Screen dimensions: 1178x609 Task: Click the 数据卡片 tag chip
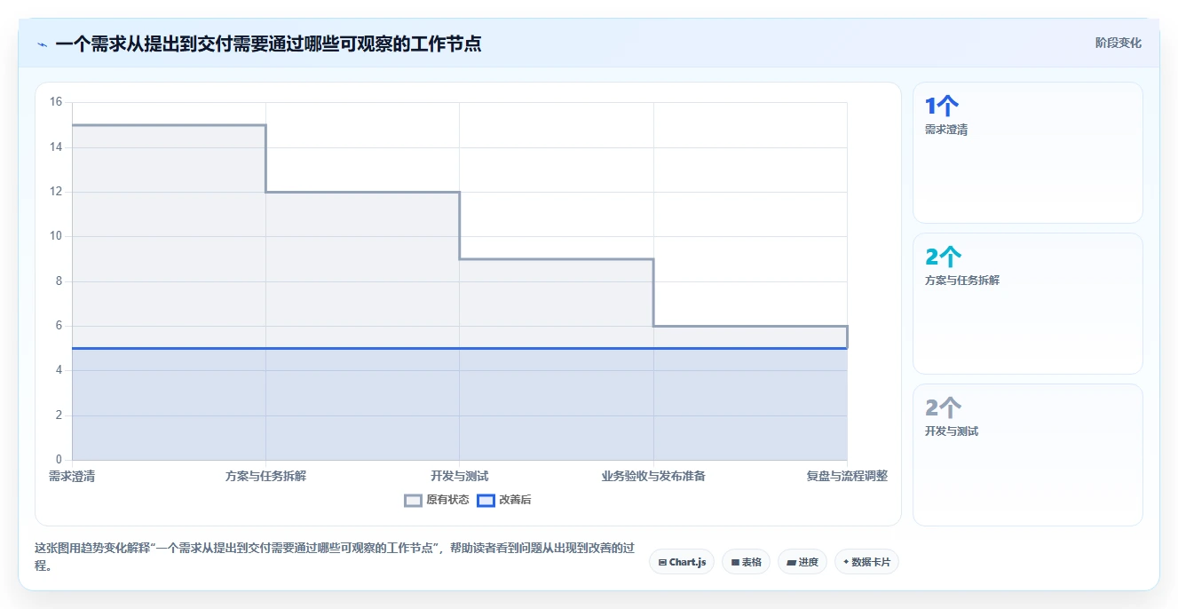tap(866, 562)
